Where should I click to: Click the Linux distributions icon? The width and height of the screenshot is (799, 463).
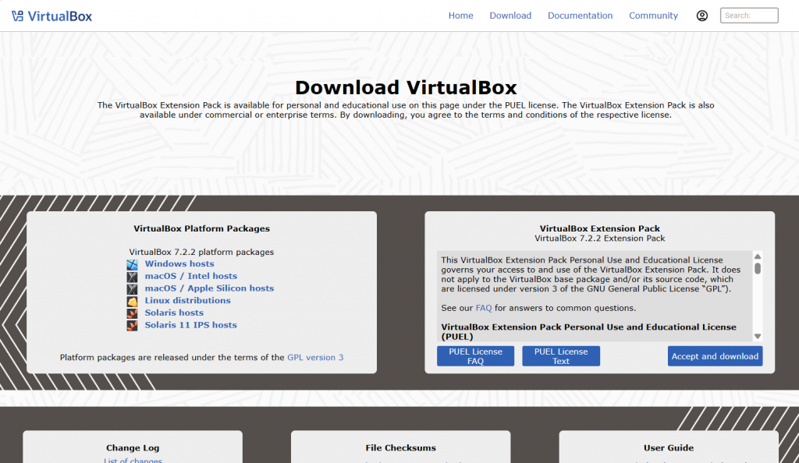[x=132, y=301]
